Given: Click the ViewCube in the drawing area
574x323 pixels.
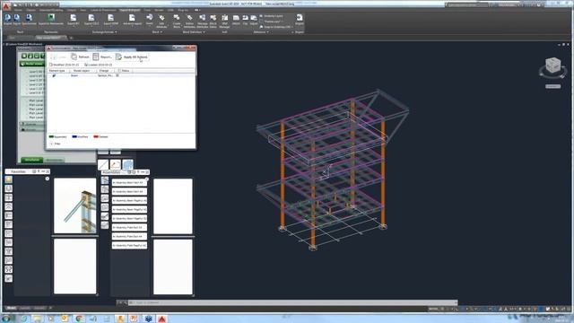Looking at the screenshot, I should [x=552, y=65].
